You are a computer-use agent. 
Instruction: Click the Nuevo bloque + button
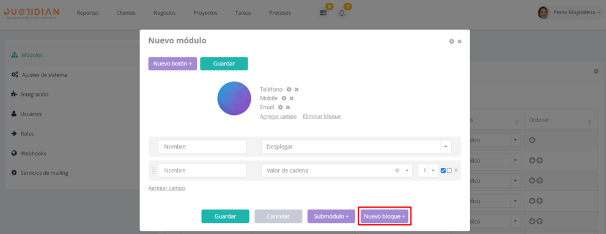(x=385, y=216)
